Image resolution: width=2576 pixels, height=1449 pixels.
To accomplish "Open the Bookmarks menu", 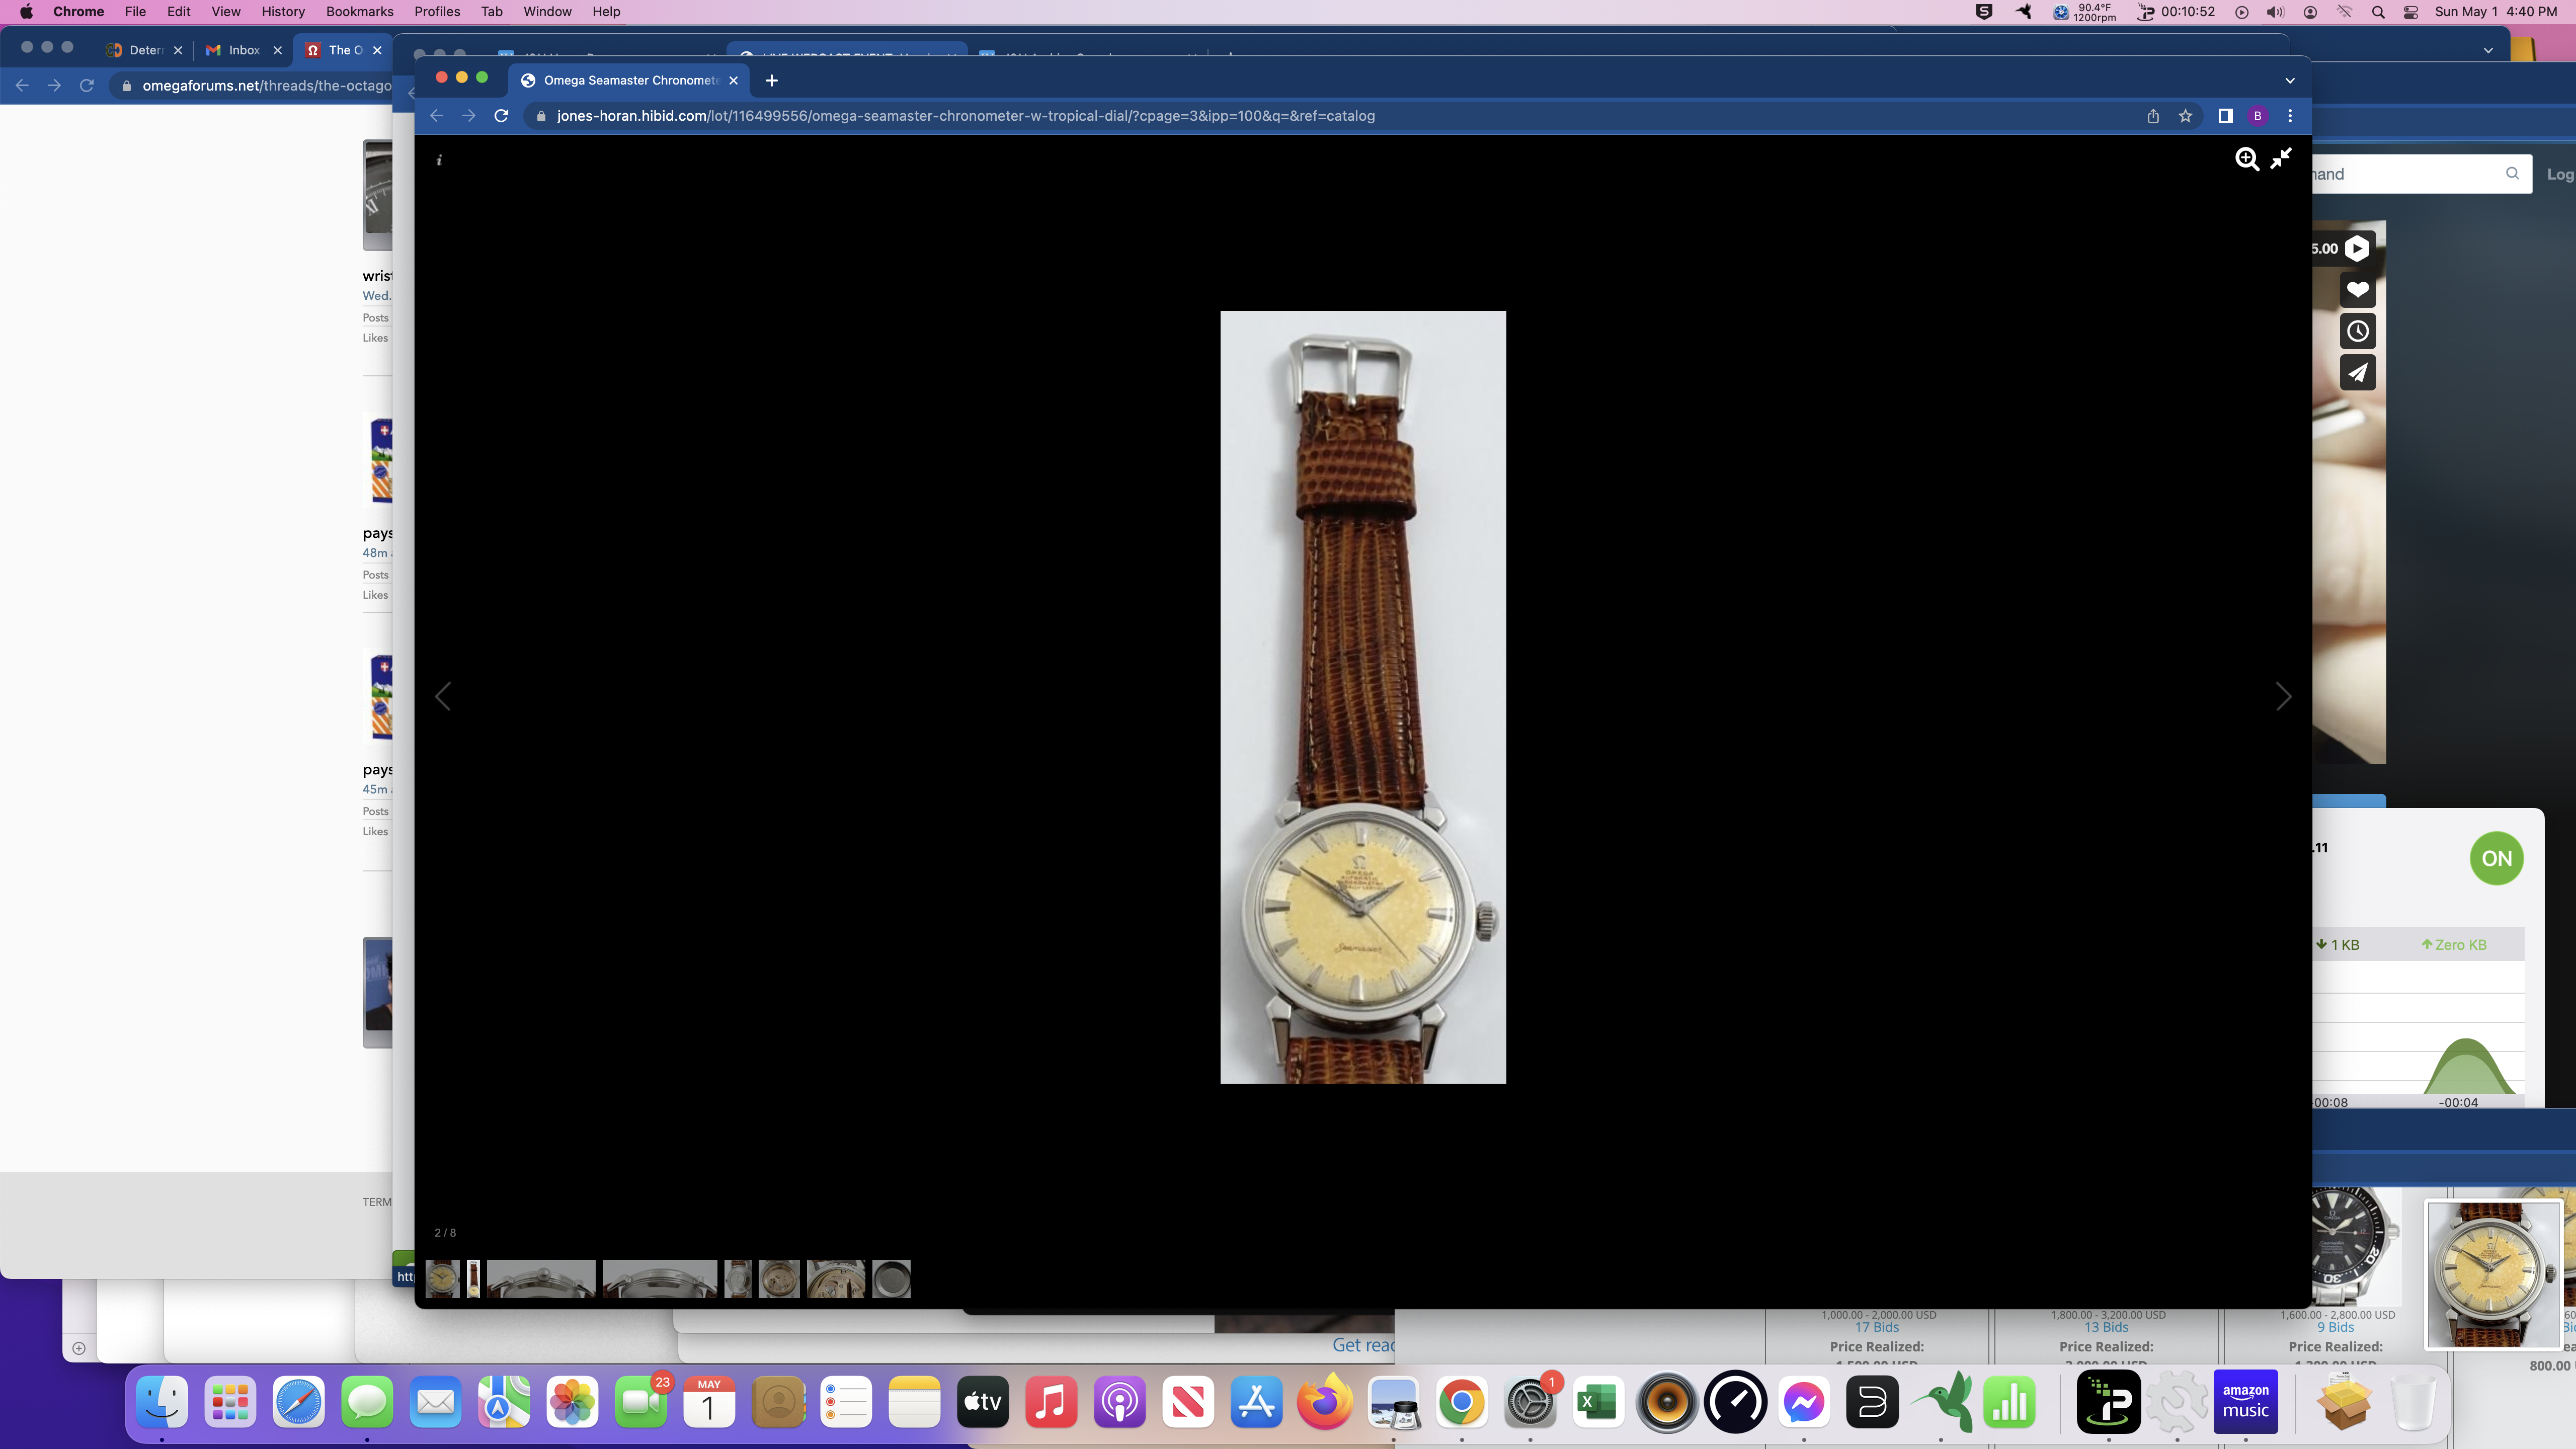I will [x=359, y=12].
